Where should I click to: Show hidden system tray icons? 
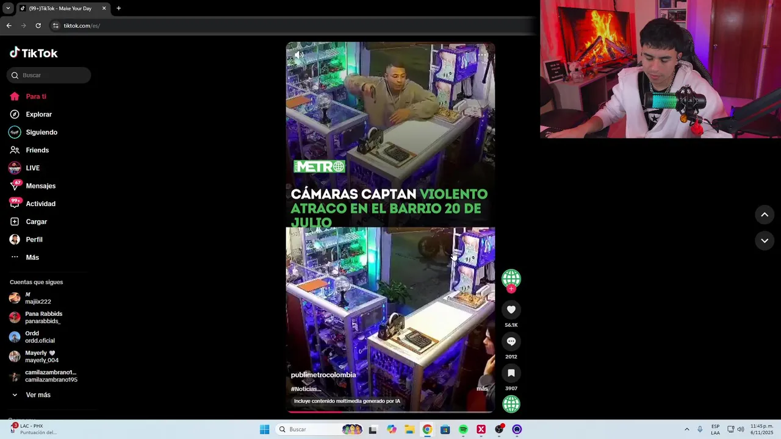[x=687, y=429]
